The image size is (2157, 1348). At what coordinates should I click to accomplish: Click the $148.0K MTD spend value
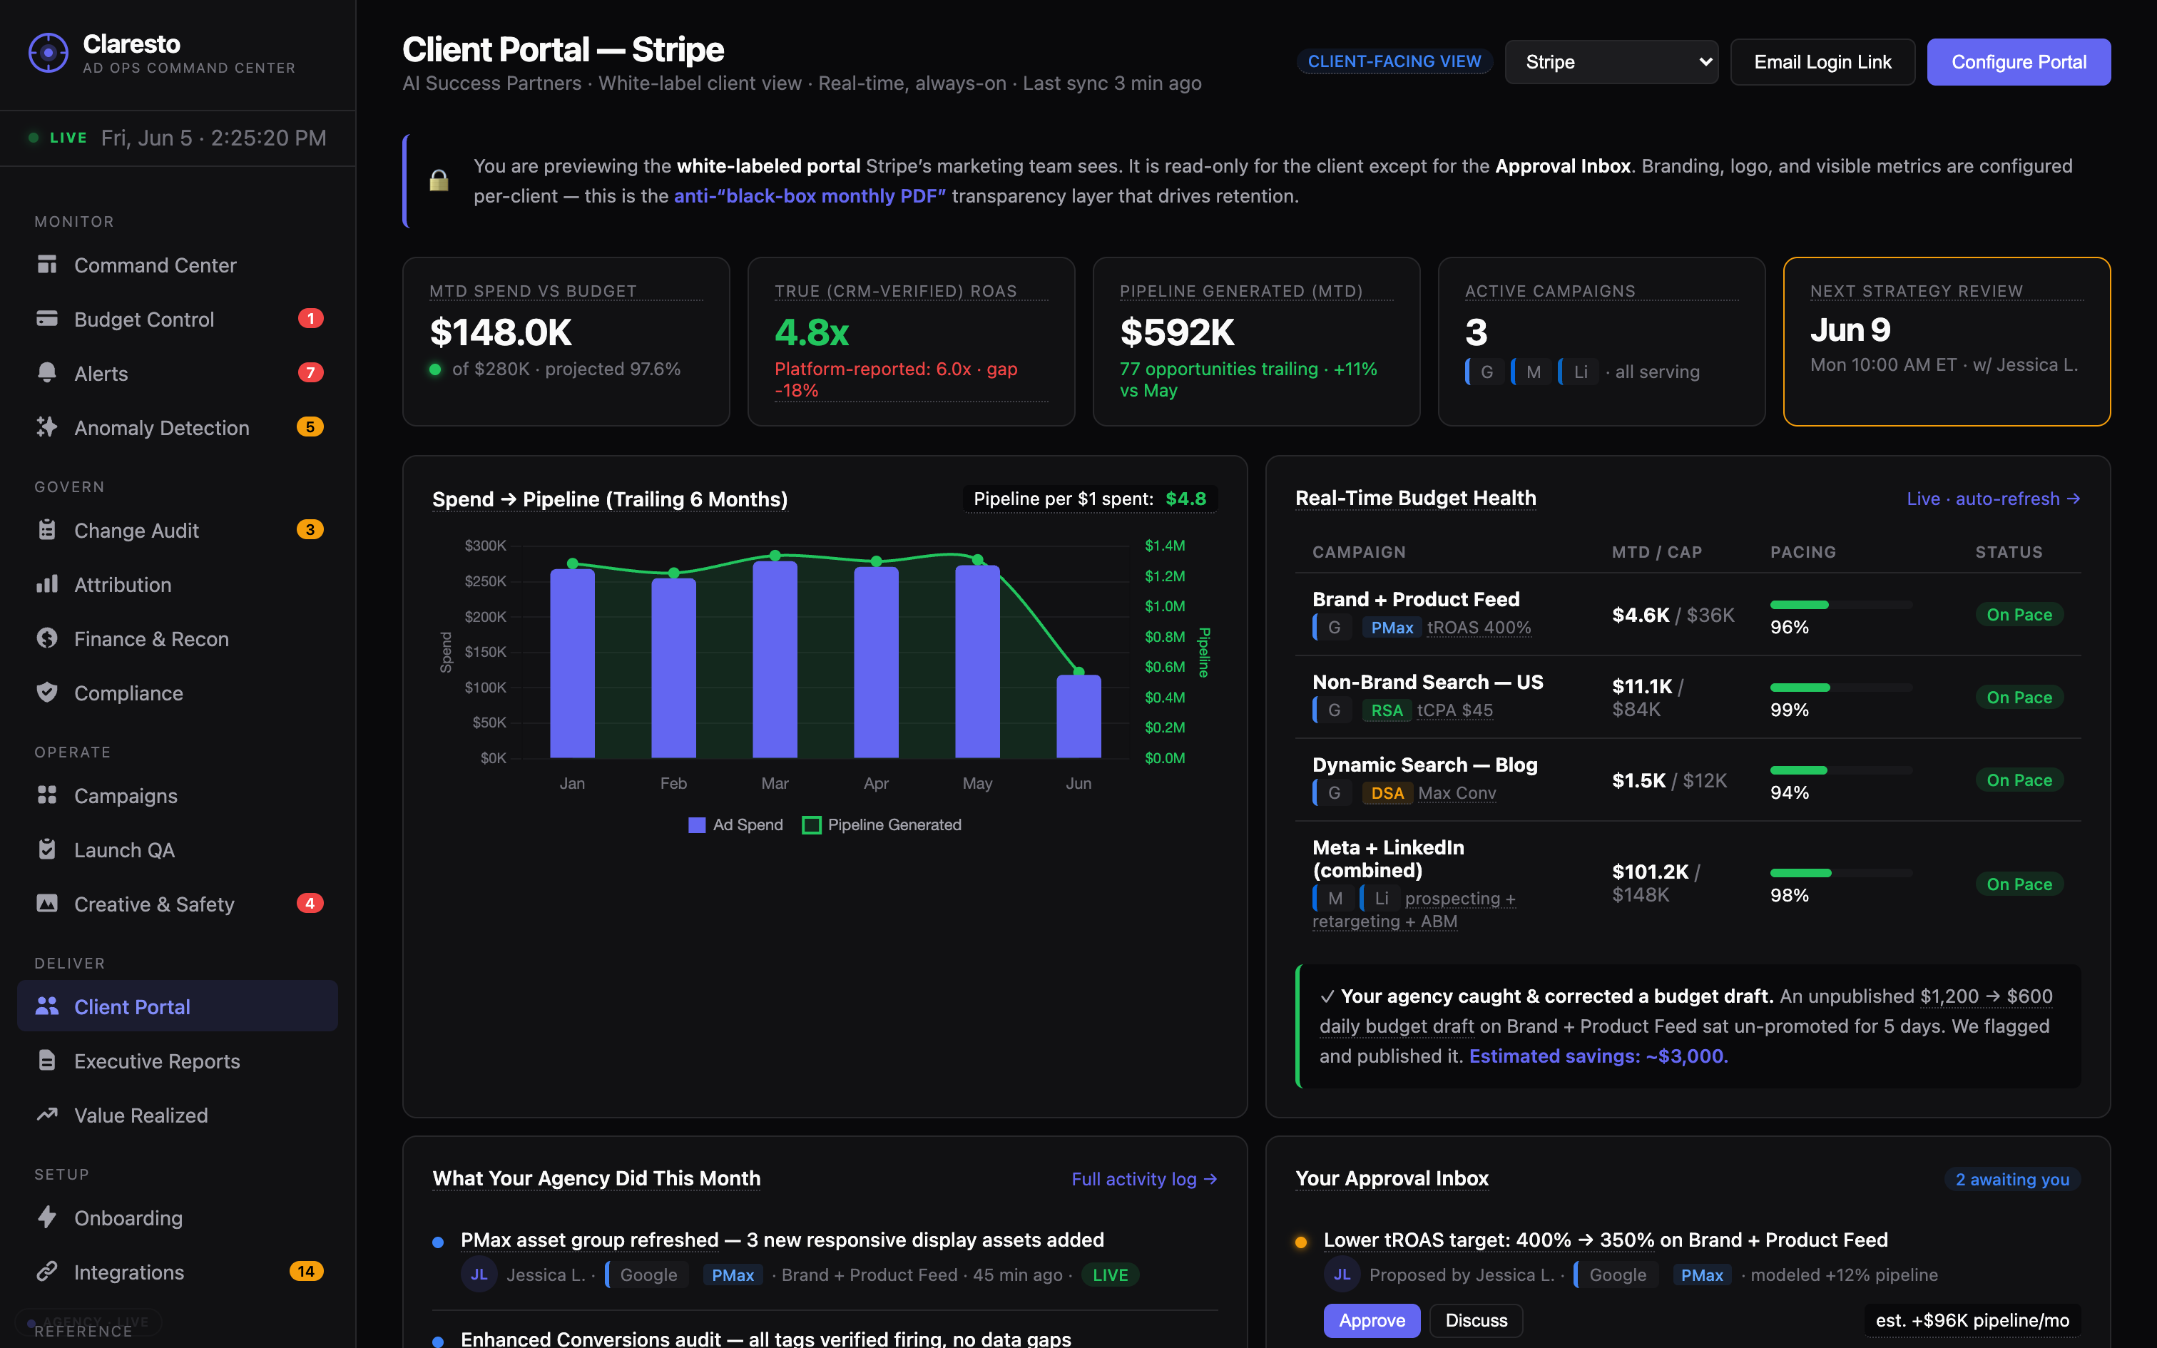click(500, 332)
